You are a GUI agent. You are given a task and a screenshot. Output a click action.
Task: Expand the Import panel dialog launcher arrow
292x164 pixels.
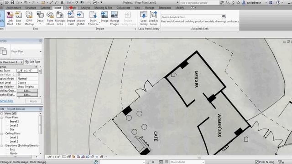(x=136, y=29)
